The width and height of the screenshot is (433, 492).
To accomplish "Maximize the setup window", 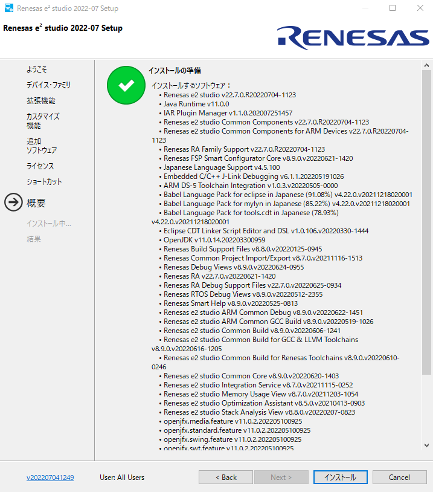I will click(393, 8).
